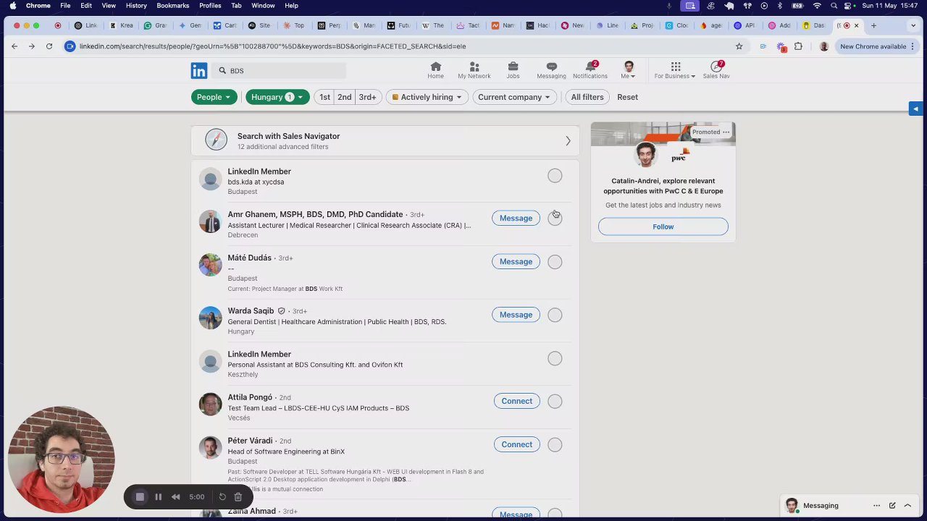Select the first LinkedIn Member bds.kda row circle

pos(555,176)
